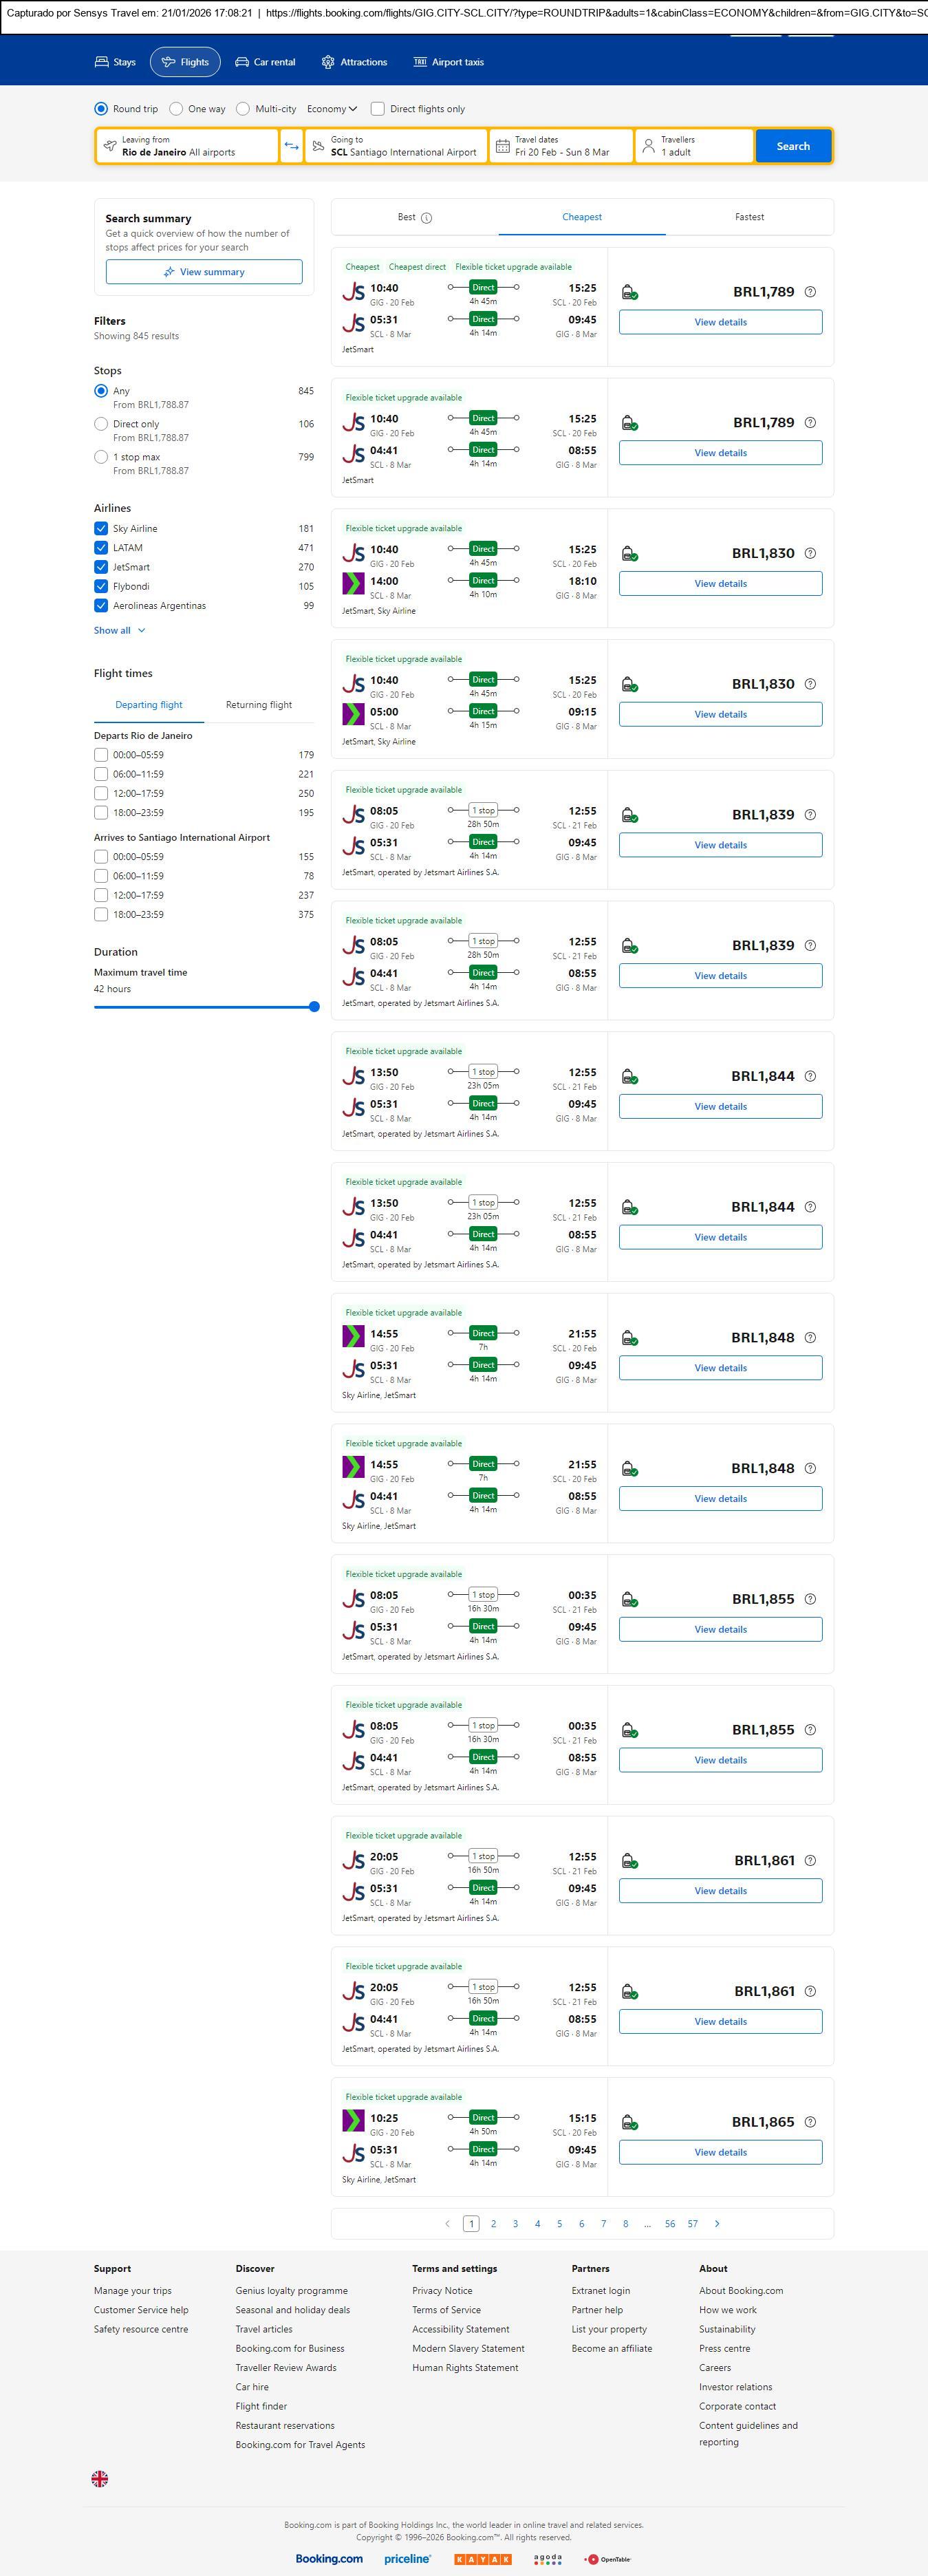Click the info icon beside the Best tab
Image resolution: width=928 pixels, height=2576 pixels.
click(x=427, y=218)
